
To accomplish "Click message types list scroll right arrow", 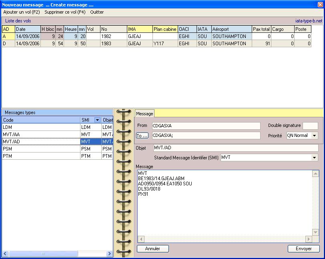I will pyautogui.click(x=109, y=254).
